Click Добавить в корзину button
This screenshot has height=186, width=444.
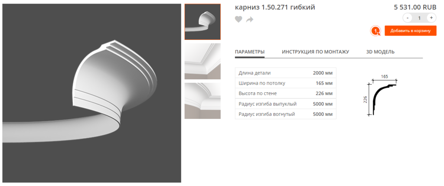tap(410, 31)
